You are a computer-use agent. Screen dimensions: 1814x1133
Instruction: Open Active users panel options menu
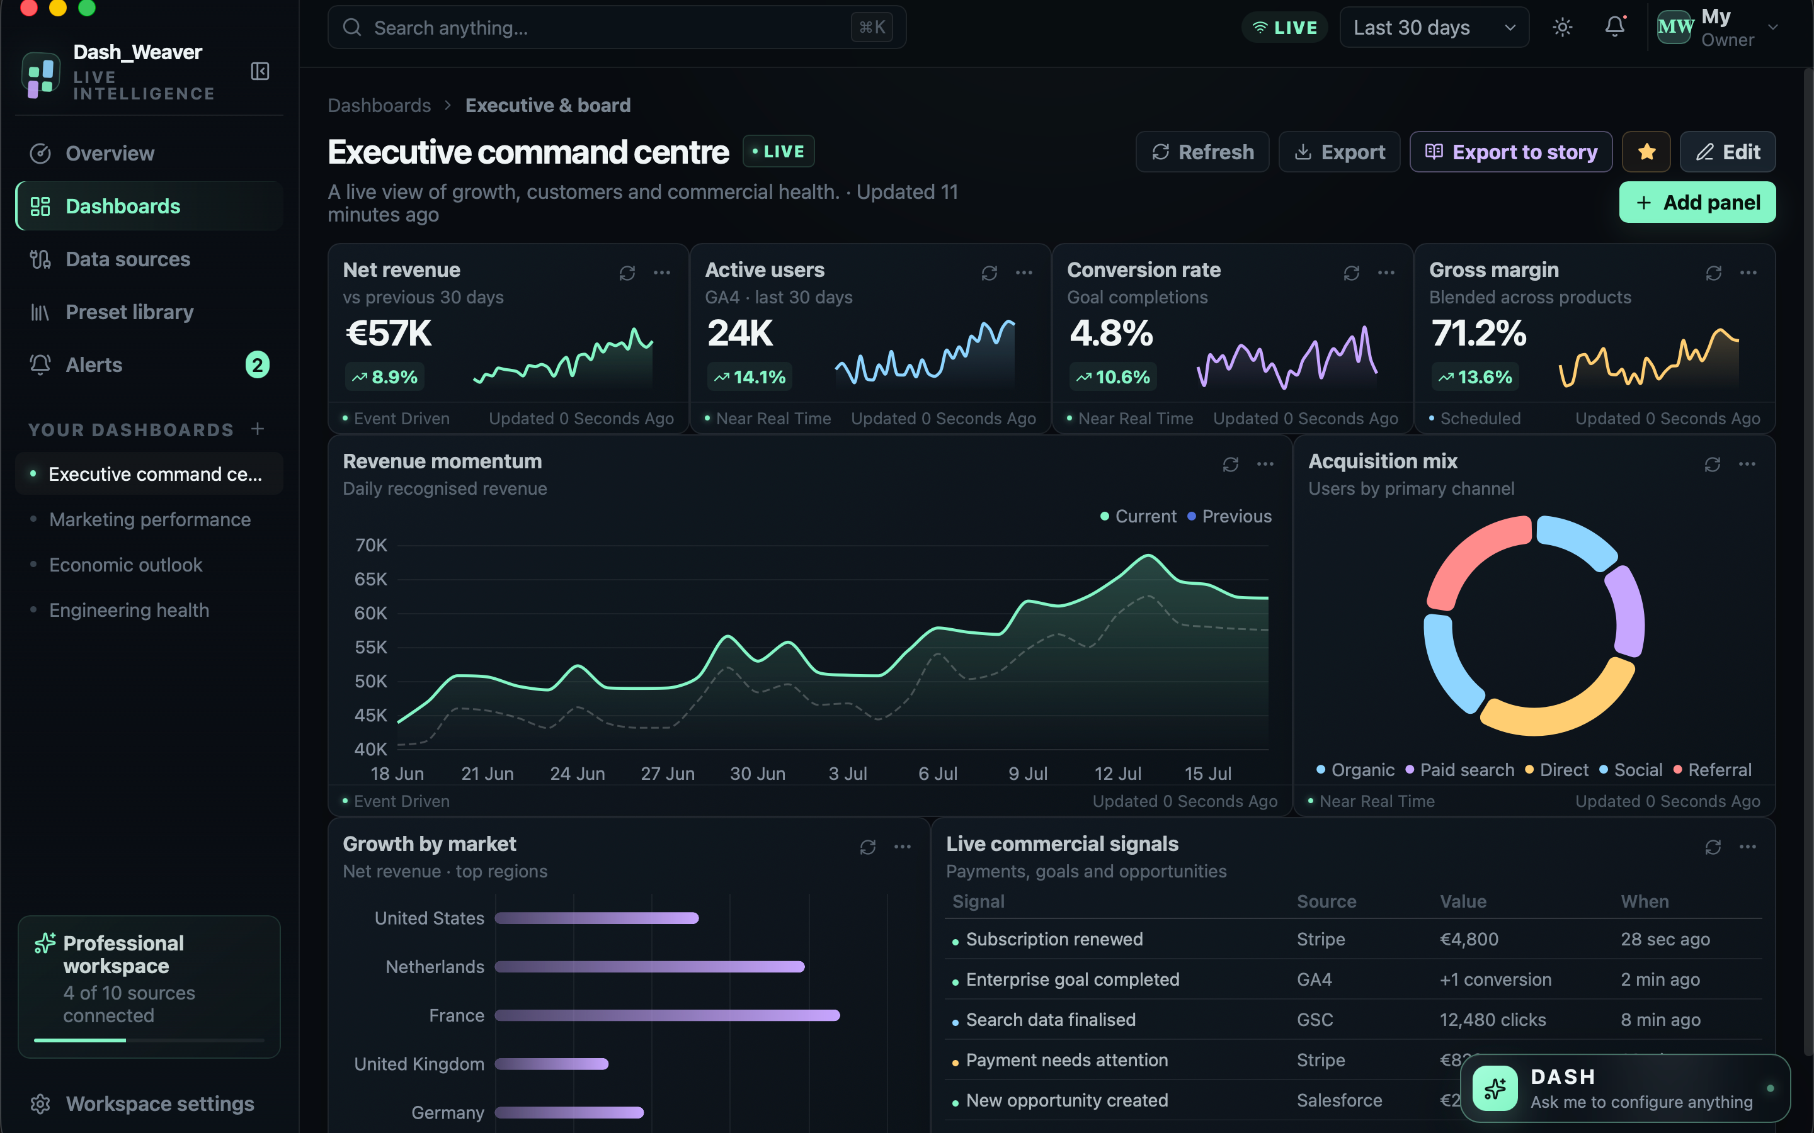click(1024, 273)
